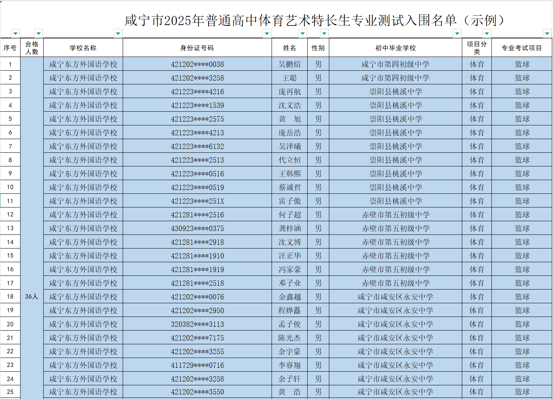Select name cell 陈光杰 in row 21
Image resolution: width=553 pixels, height=399 pixels.
tap(289, 338)
